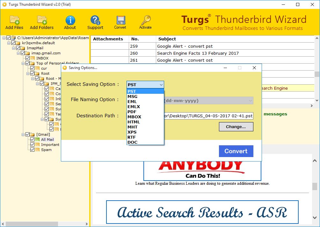
Task: Collapse the ImapMail tree node
Action: (13, 48)
